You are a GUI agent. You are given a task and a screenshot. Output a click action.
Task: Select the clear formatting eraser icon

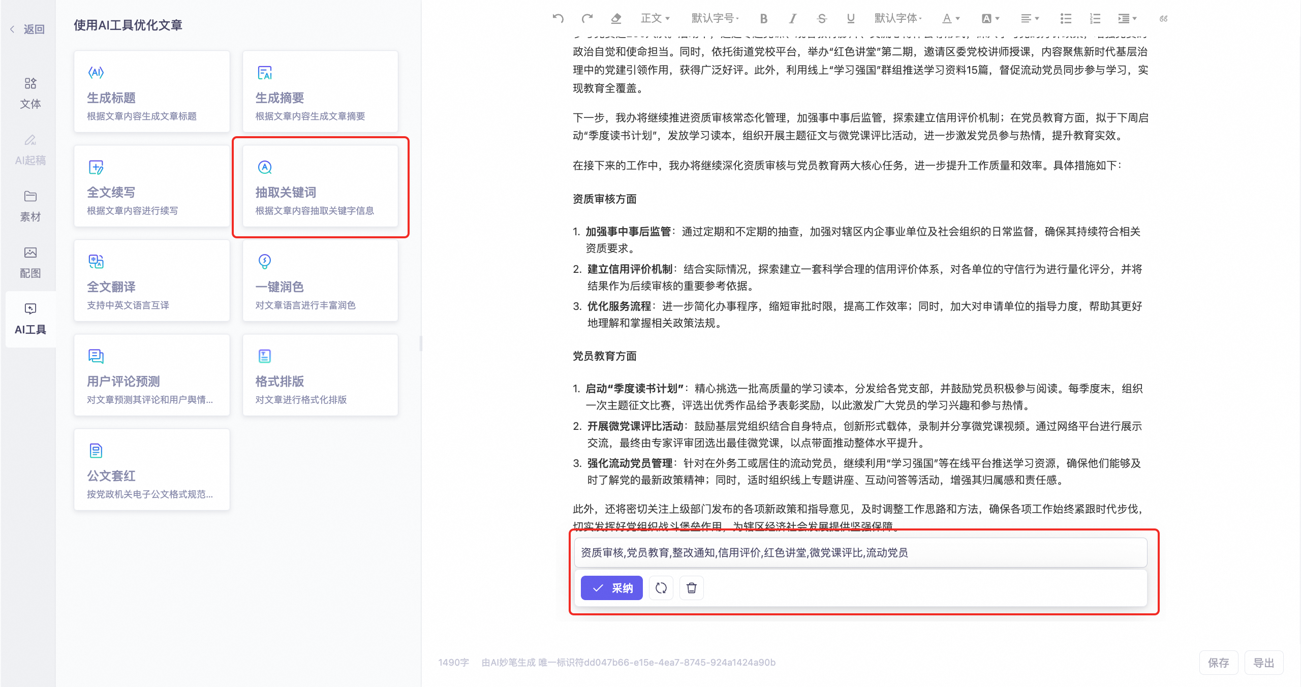click(x=616, y=19)
